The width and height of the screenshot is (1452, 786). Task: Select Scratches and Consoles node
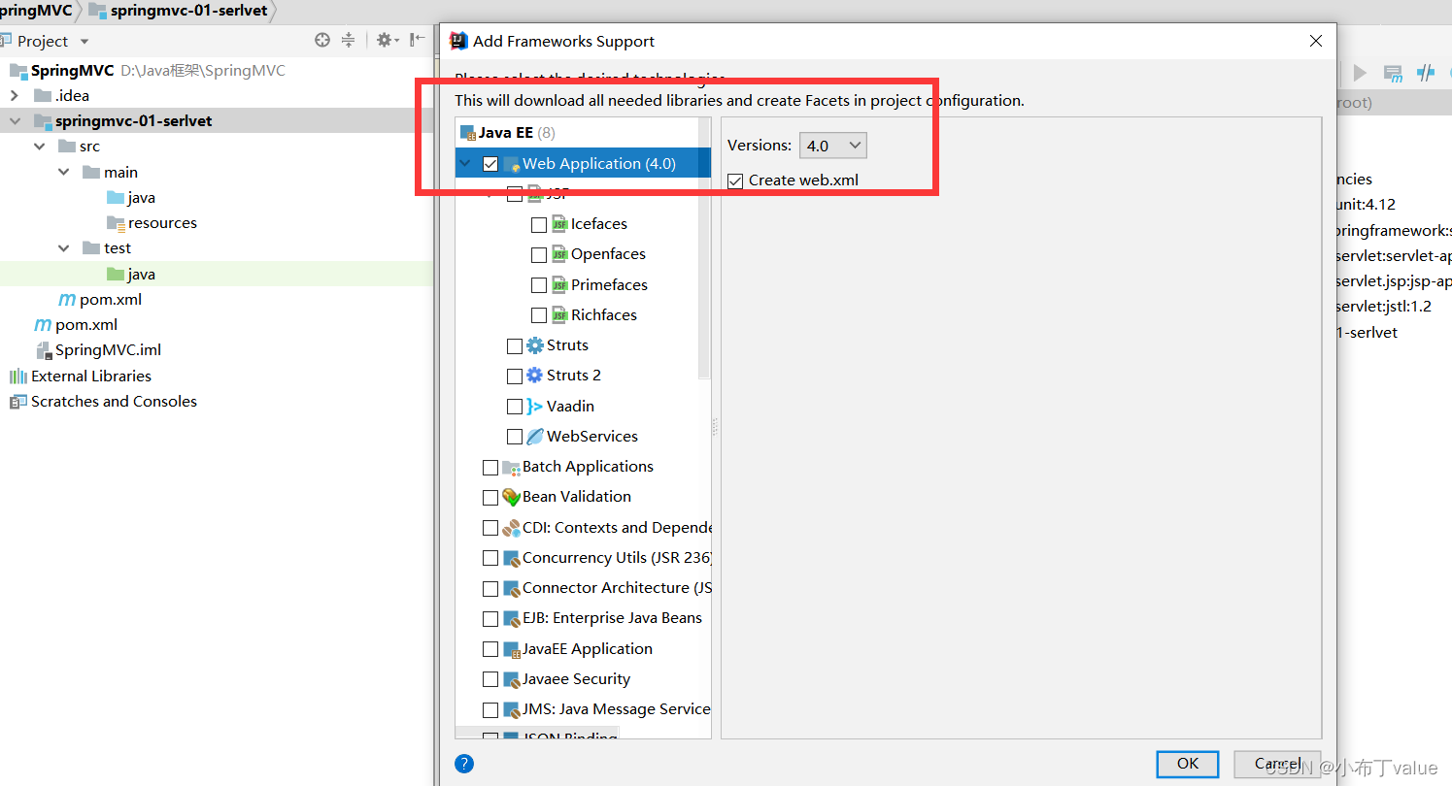click(103, 401)
